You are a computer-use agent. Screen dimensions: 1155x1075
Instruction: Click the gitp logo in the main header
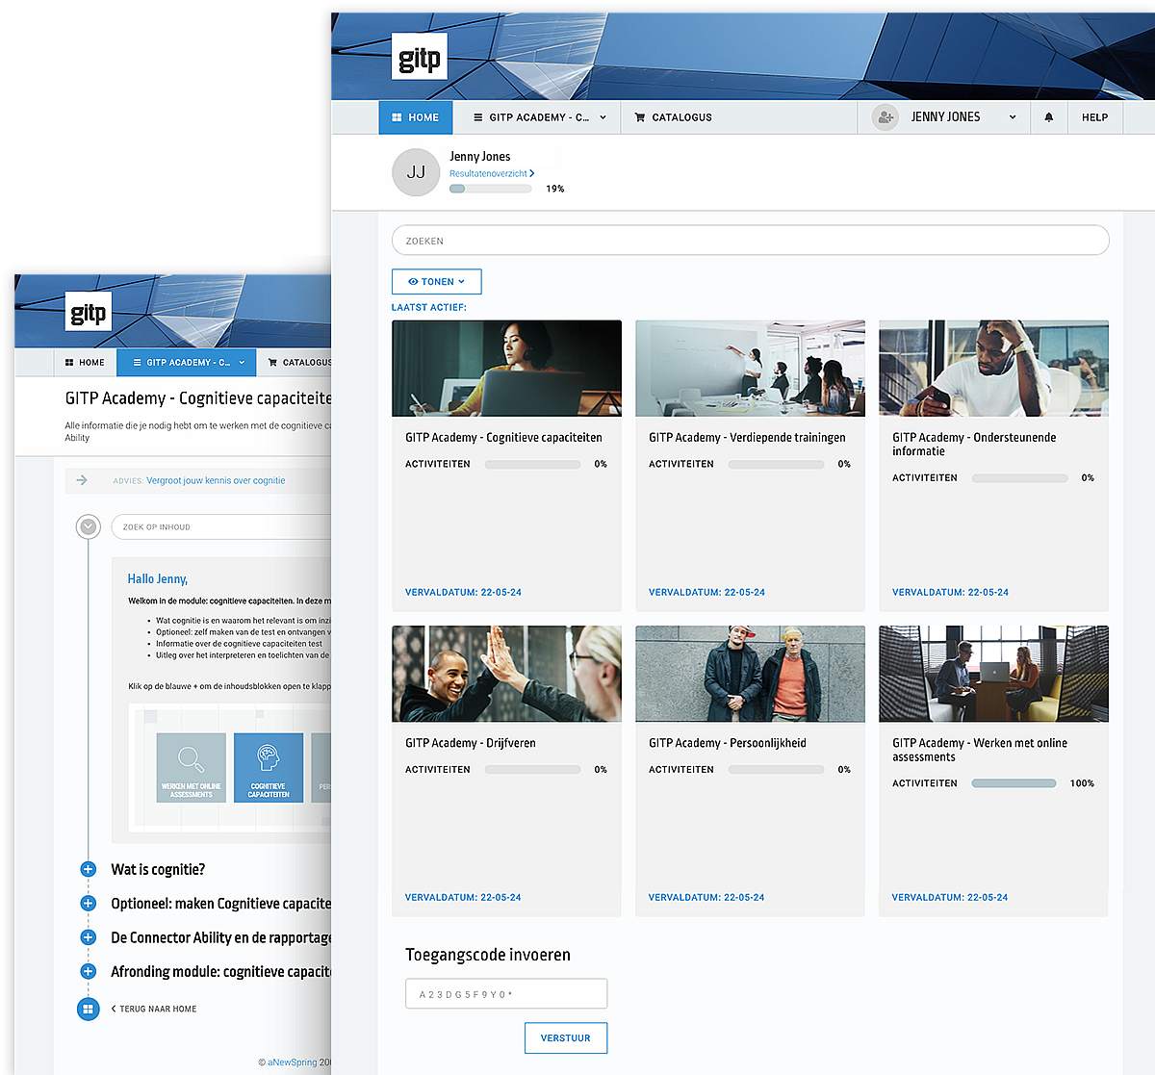(420, 57)
